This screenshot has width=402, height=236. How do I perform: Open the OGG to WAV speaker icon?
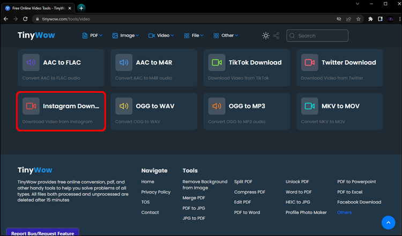click(x=123, y=106)
